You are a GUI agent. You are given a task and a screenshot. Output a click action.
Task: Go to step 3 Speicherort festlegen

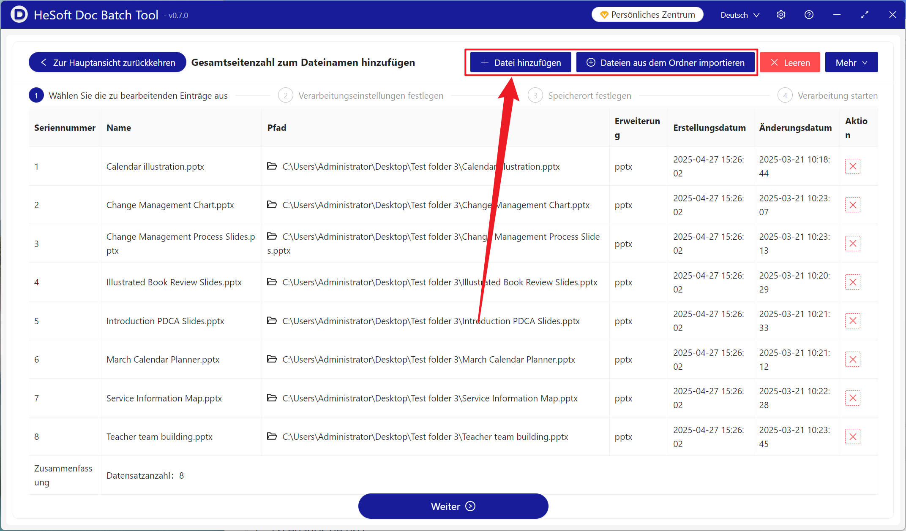point(580,96)
